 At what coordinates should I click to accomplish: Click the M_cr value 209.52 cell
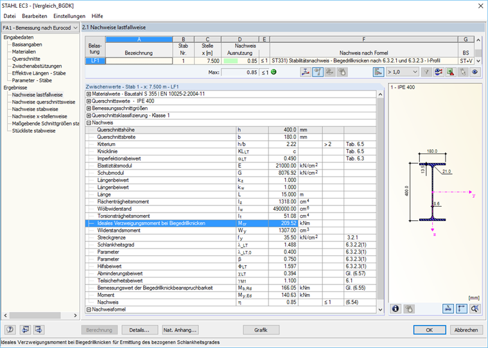(283, 223)
